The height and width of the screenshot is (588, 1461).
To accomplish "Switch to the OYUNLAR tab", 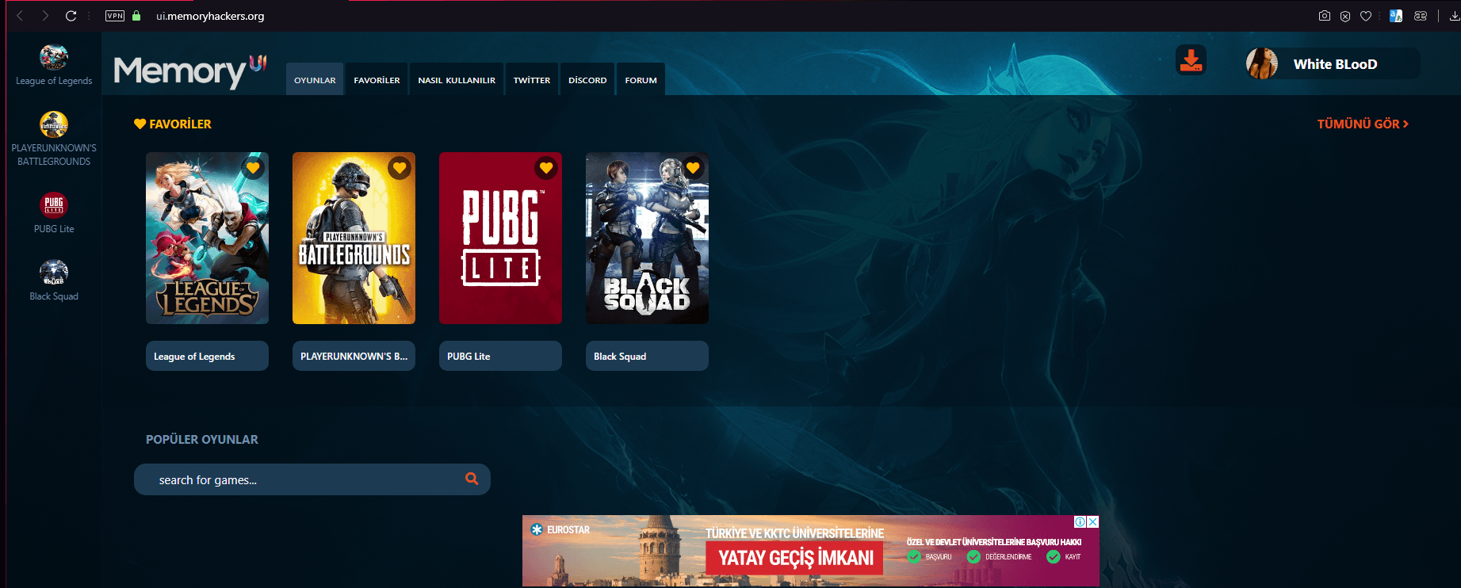I will (x=315, y=79).
